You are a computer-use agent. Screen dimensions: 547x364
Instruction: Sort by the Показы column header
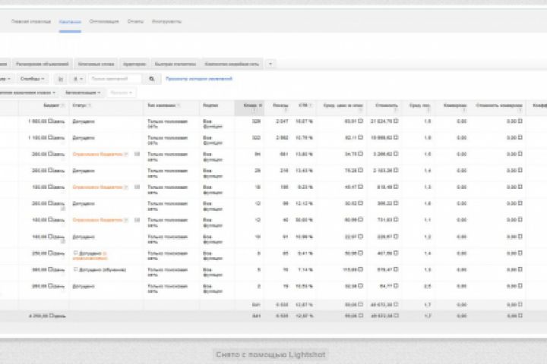tap(280, 105)
